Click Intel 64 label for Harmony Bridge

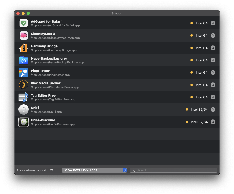click(201, 48)
